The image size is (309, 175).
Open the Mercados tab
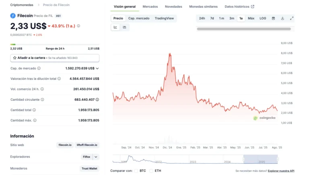pos(150,6)
